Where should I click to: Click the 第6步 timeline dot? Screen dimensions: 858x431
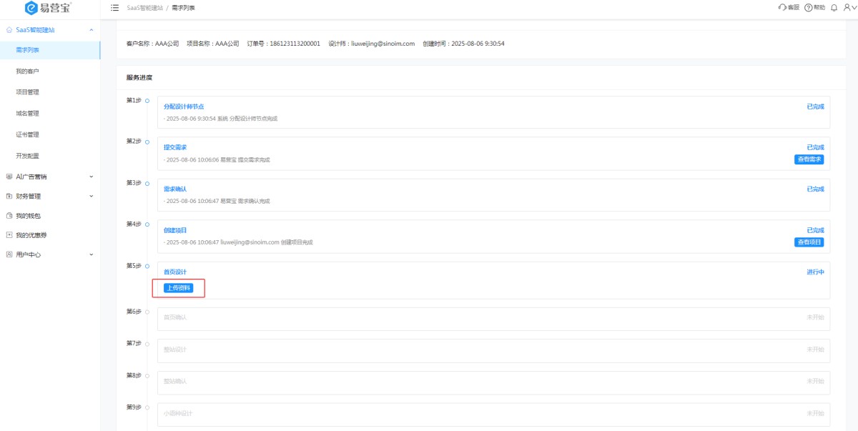tap(147, 312)
